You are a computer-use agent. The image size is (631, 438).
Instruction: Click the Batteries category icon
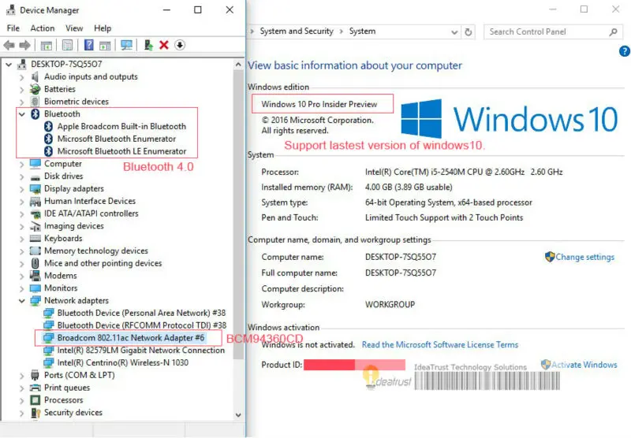35,89
